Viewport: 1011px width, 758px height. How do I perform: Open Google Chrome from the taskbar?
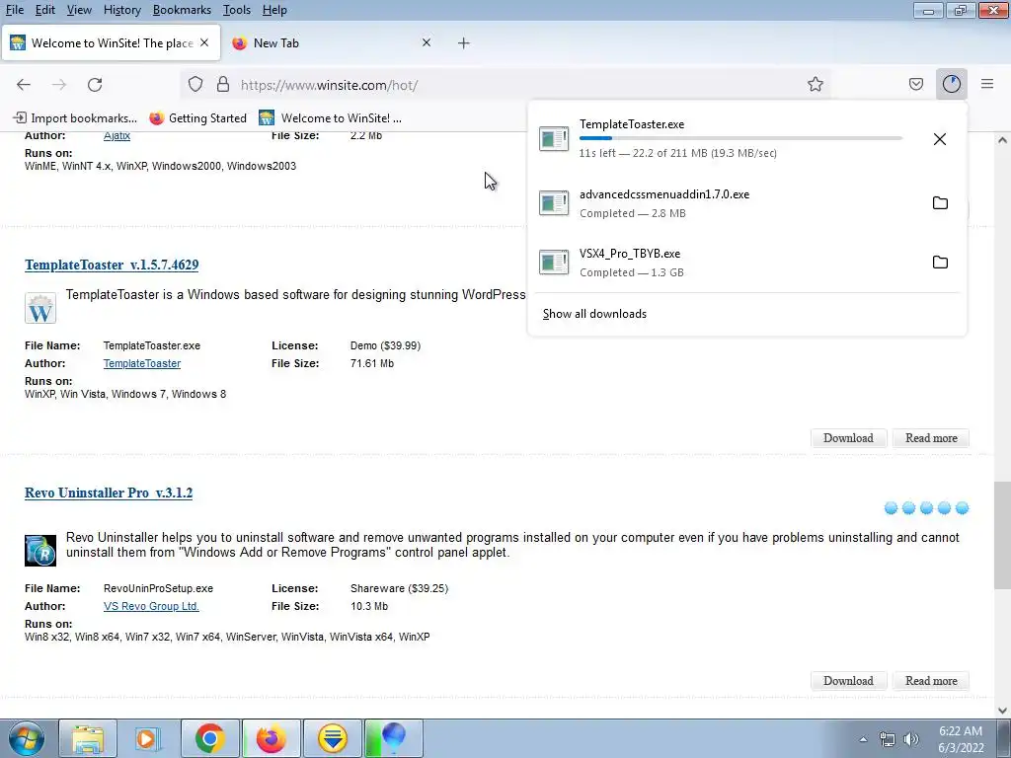(209, 738)
